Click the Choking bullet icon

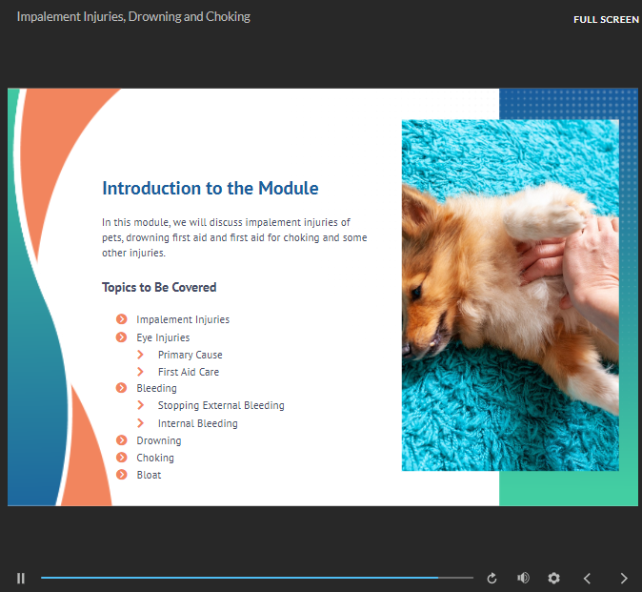point(121,458)
